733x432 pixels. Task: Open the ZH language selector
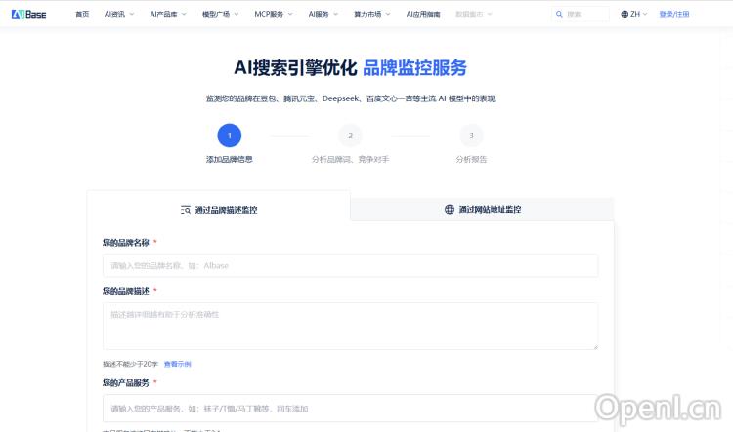click(x=634, y=14)
